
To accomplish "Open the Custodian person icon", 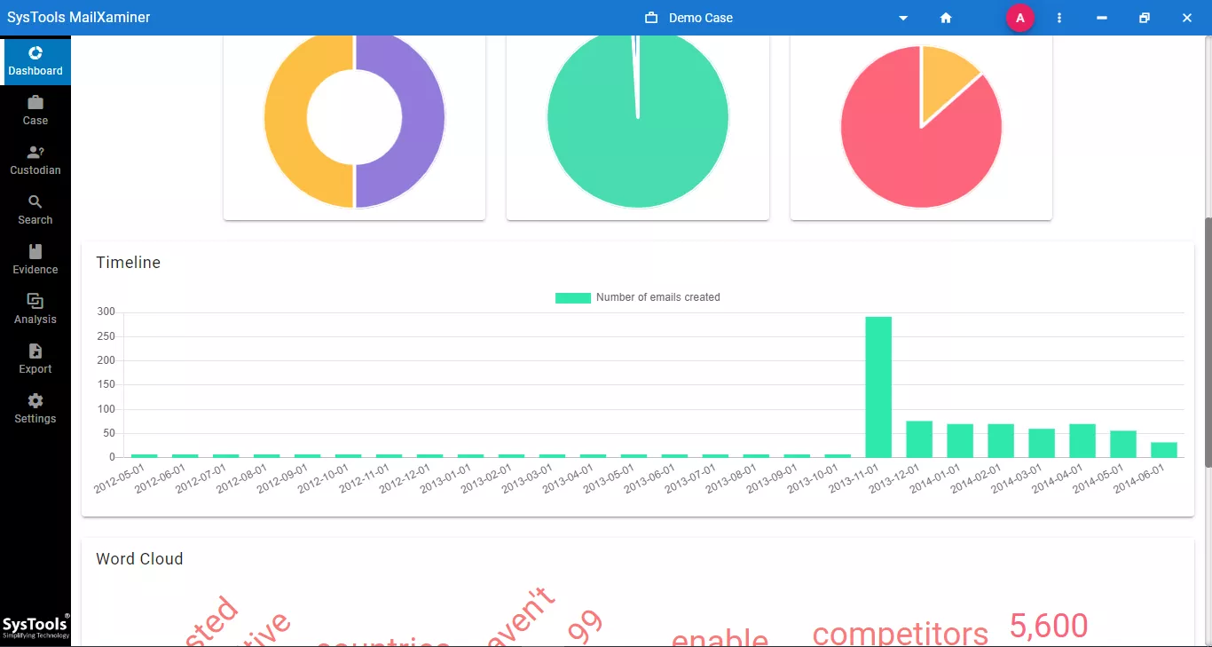I will [x=35, y=152].
